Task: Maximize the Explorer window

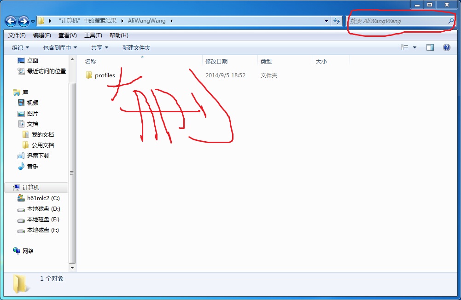Action: [430, 5]
